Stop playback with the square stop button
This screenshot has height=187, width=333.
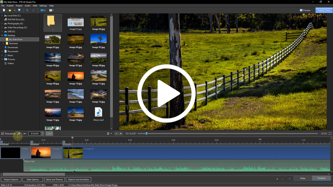click(x=121, y=133)
